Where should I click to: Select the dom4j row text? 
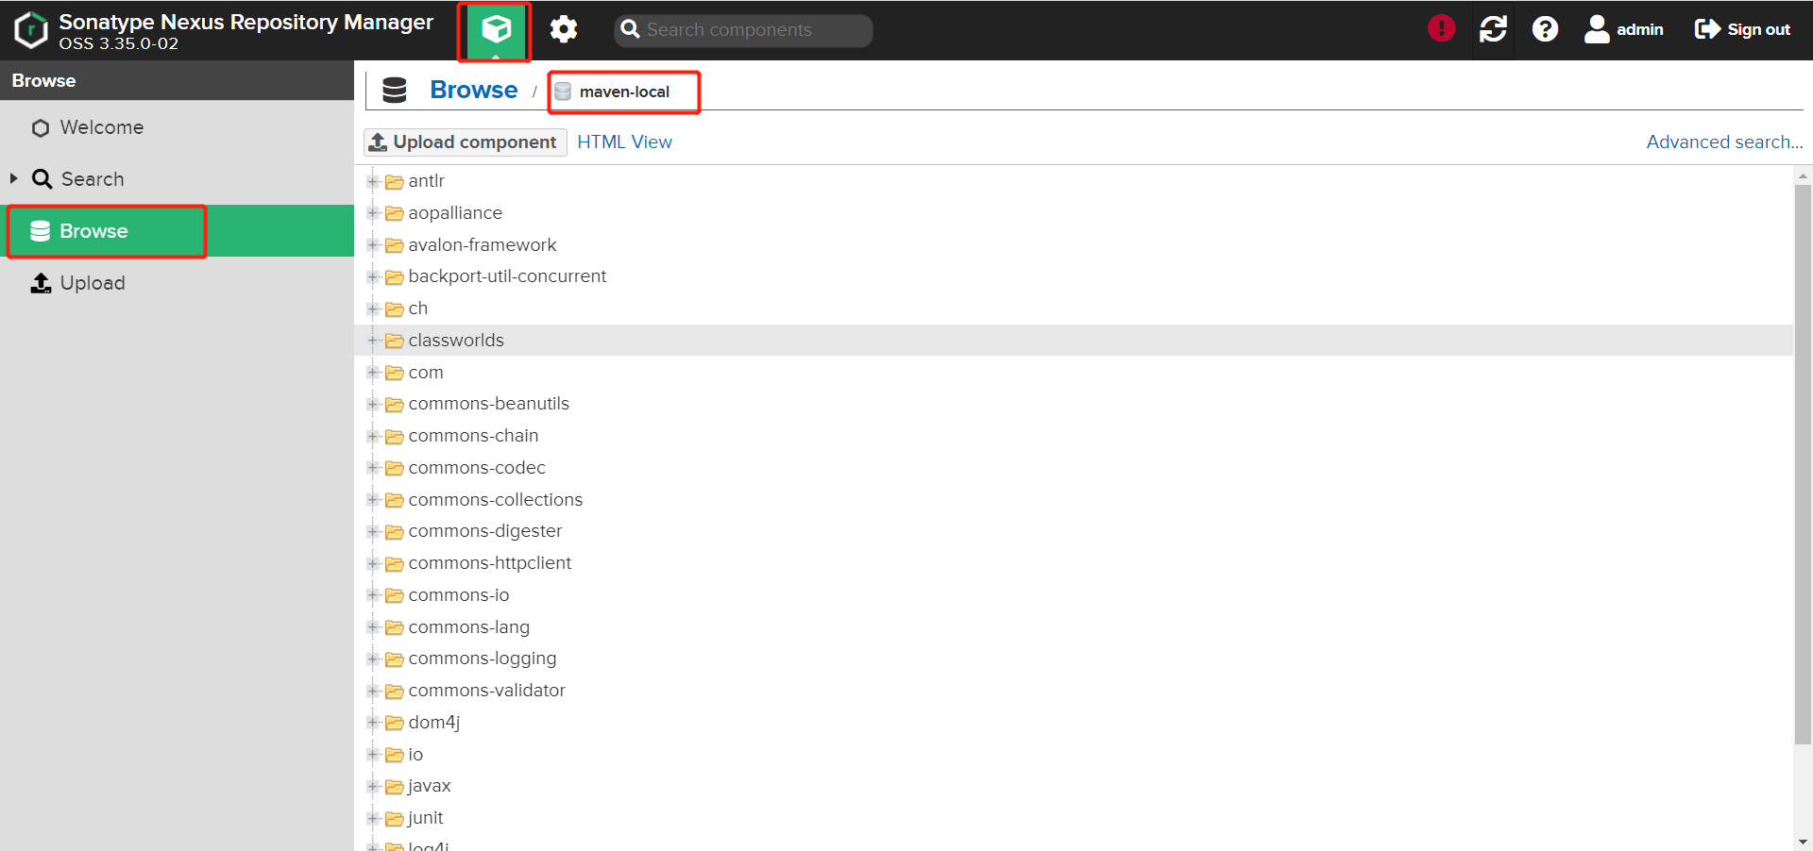point(433,722)
